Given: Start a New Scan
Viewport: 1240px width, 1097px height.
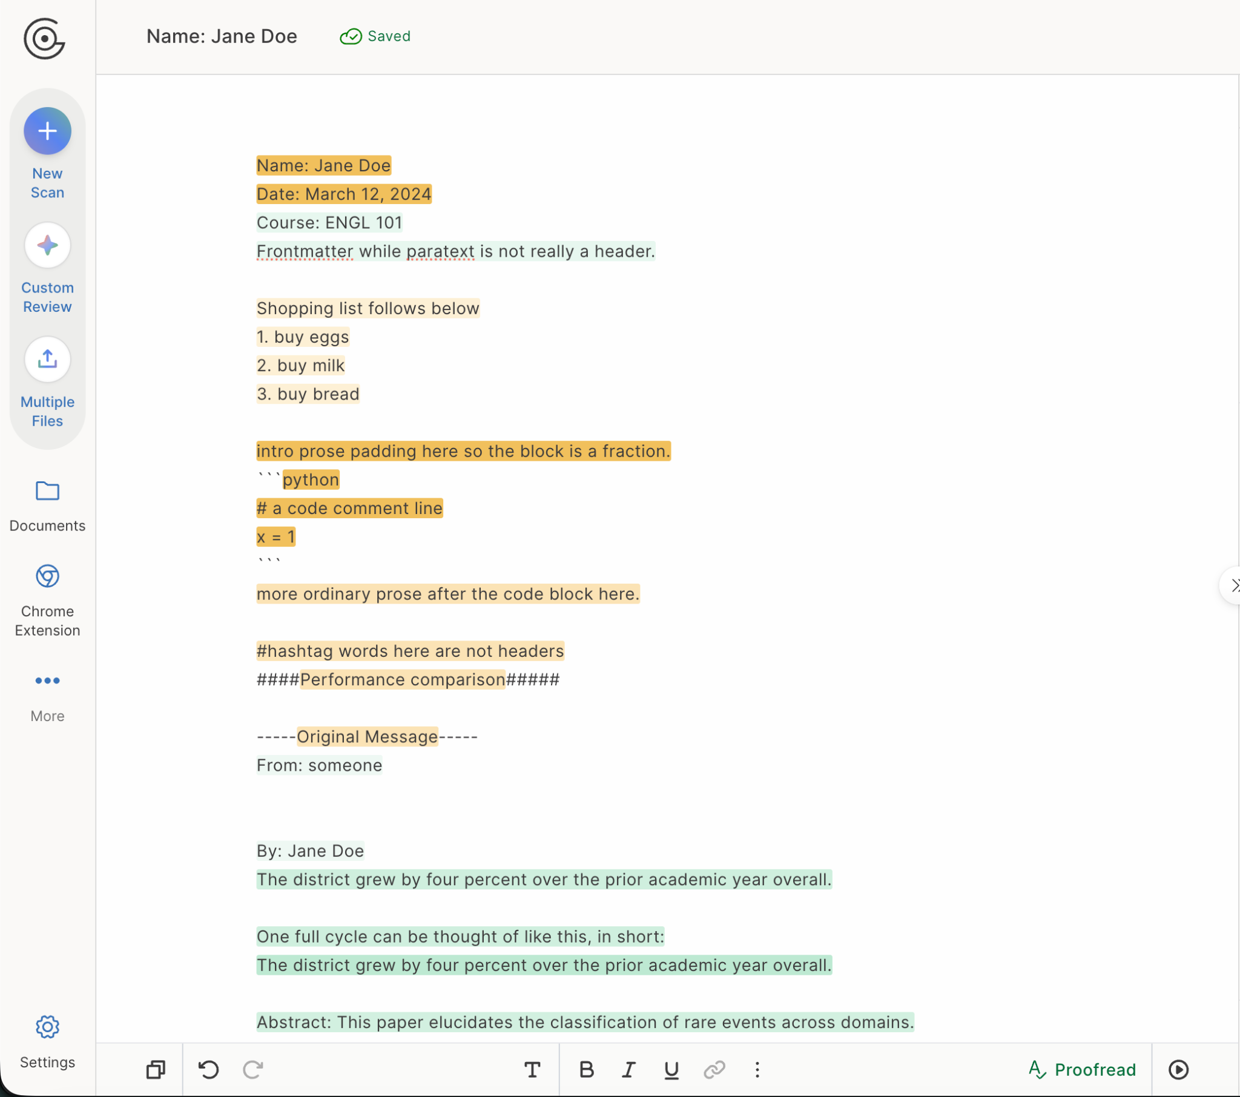Looking at the screenshot, I should (47, 154).
